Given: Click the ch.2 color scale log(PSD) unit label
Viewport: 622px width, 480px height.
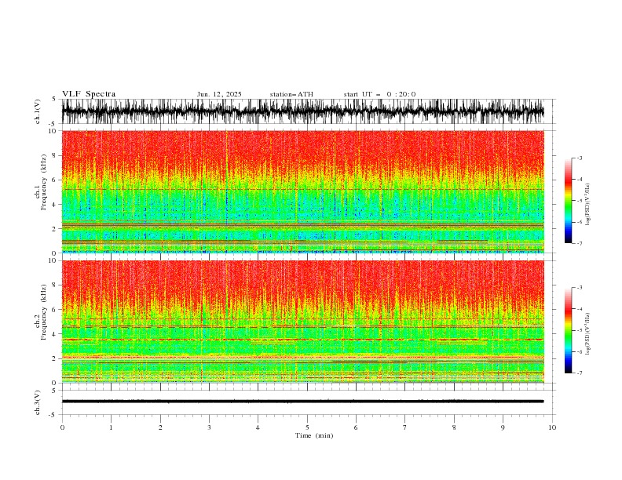Looking at the screenshot, I should click(588, 333).
